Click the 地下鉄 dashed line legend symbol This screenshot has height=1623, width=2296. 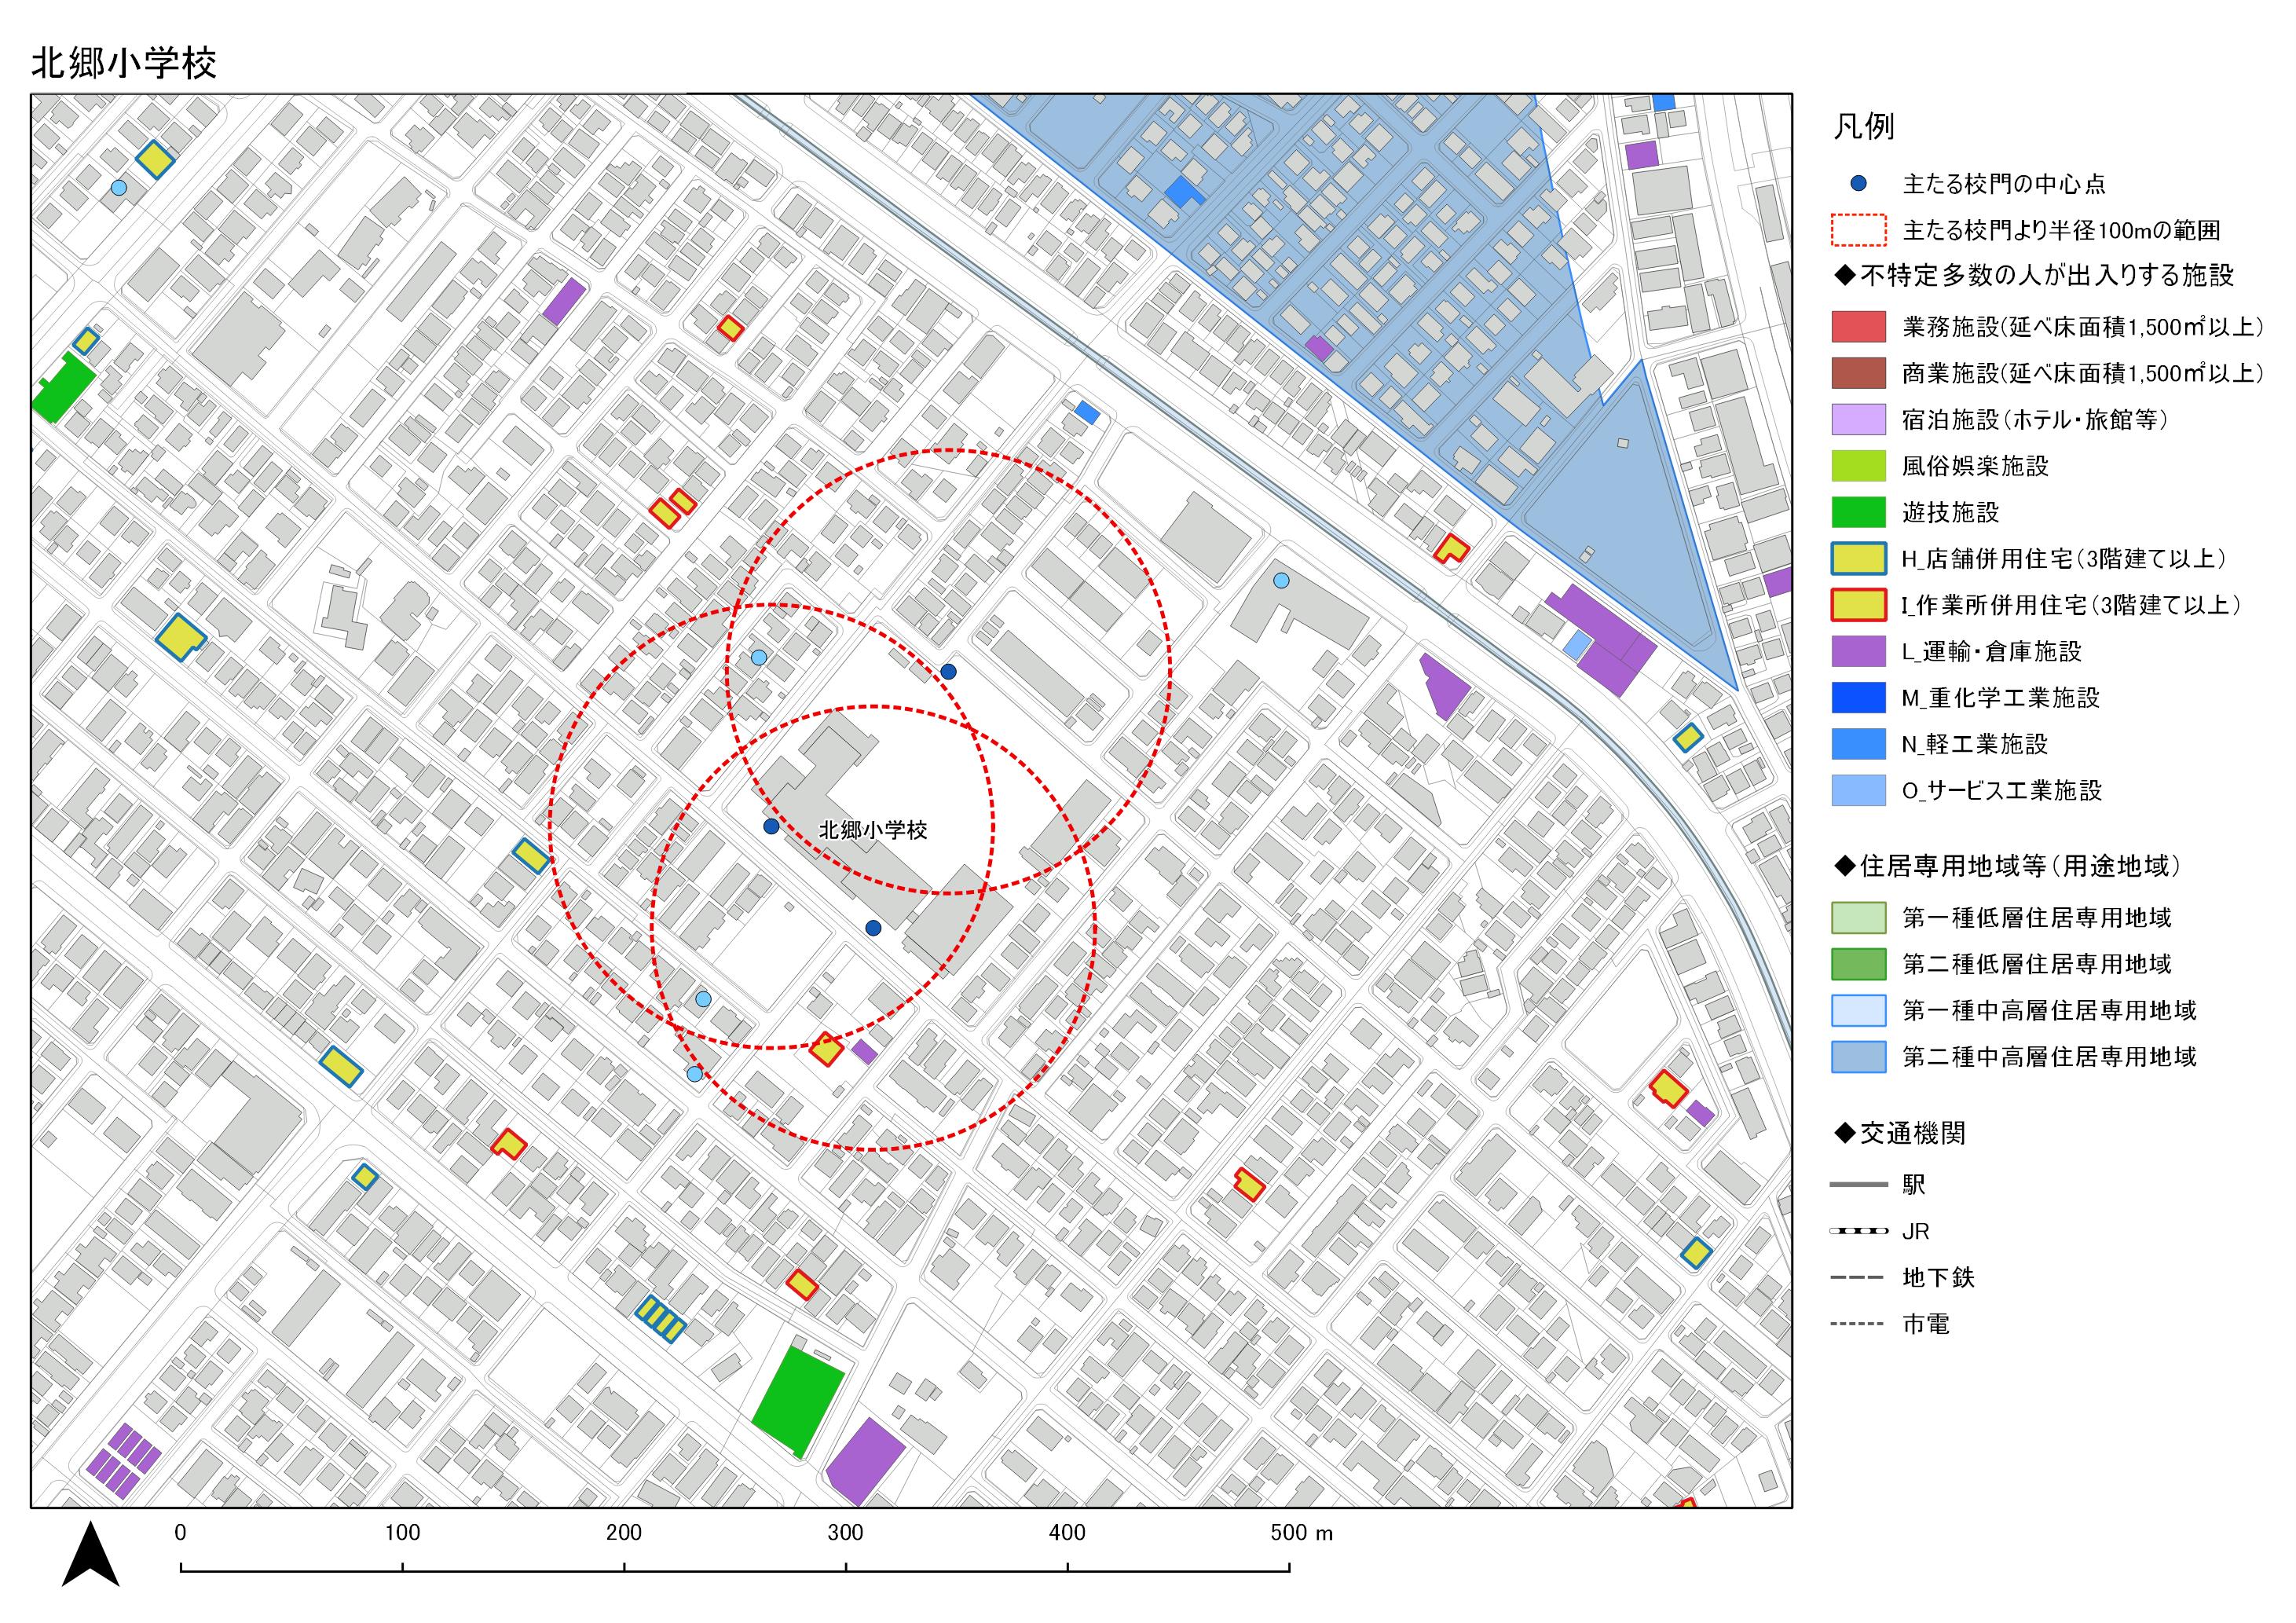tap(1858, 1278)
